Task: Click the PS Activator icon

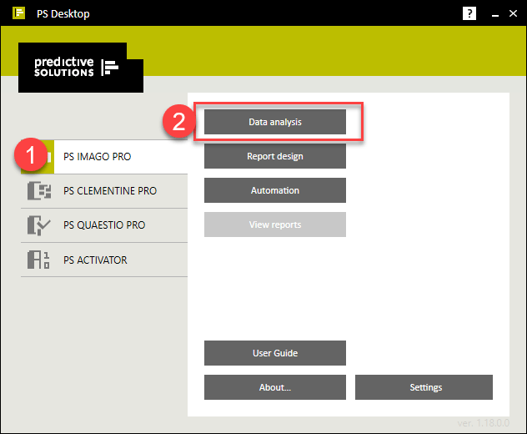Action: tap(38, 260)
